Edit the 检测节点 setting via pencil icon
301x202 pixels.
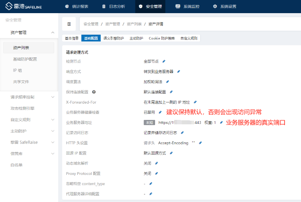coord(164,61)
